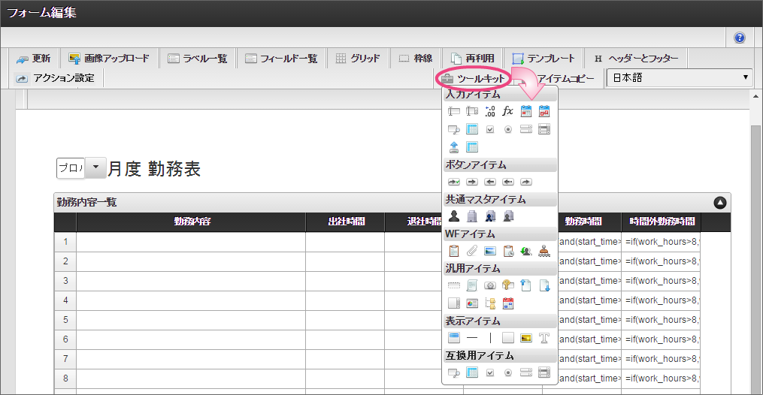Select the selectbox item under 互換用アイテム
This screenshot has height=395, width=763.
pos(526,372)
